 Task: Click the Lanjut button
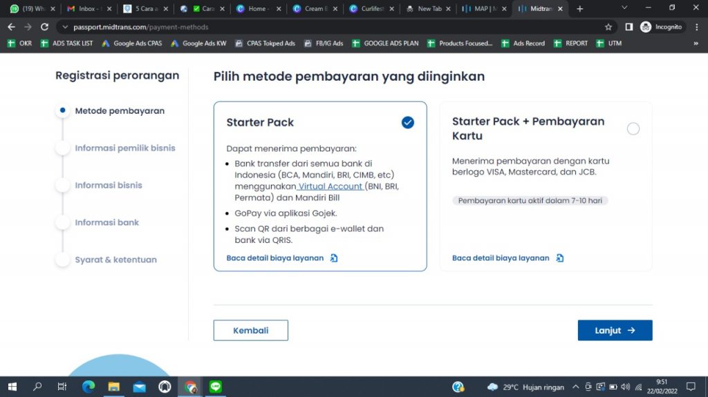tap(615, 330)
